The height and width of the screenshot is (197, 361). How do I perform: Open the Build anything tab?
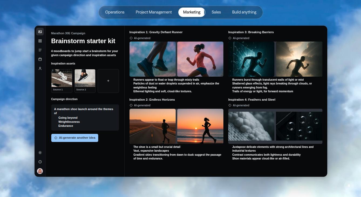coord(244,12)
